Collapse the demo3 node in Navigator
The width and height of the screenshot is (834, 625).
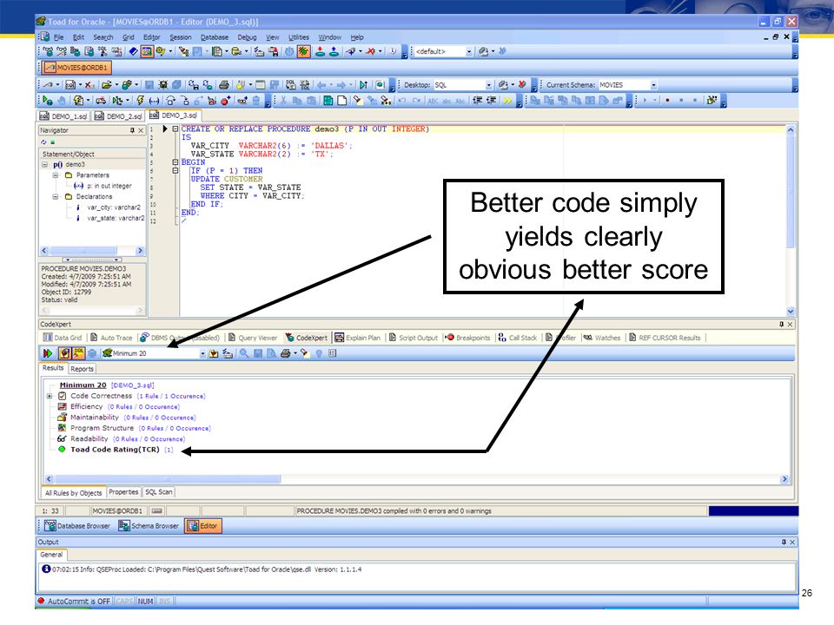tap(44, 165)
